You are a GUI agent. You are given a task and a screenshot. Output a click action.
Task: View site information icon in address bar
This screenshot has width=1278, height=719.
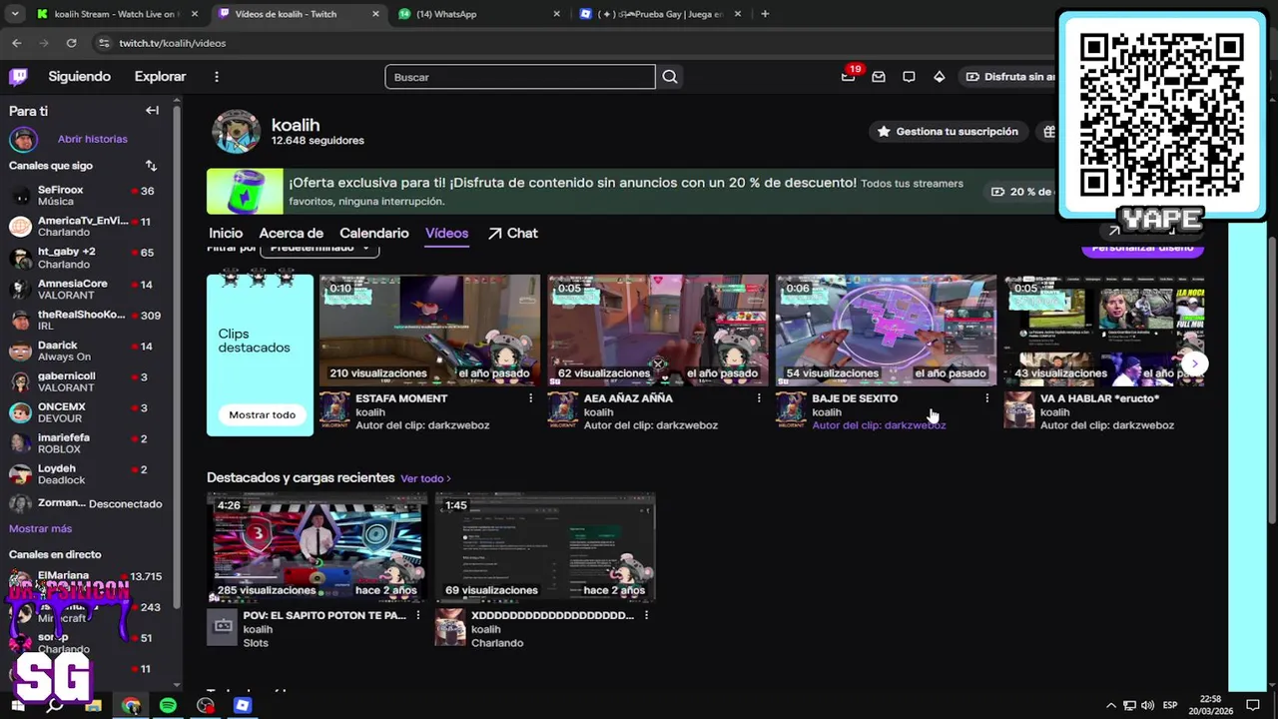[104, 43]
